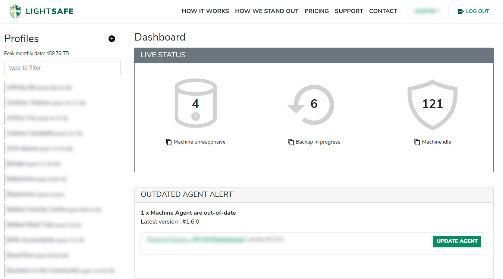Open the PRICING menu item
This screenshot has height=279, width=503.
tap(317, 11)
